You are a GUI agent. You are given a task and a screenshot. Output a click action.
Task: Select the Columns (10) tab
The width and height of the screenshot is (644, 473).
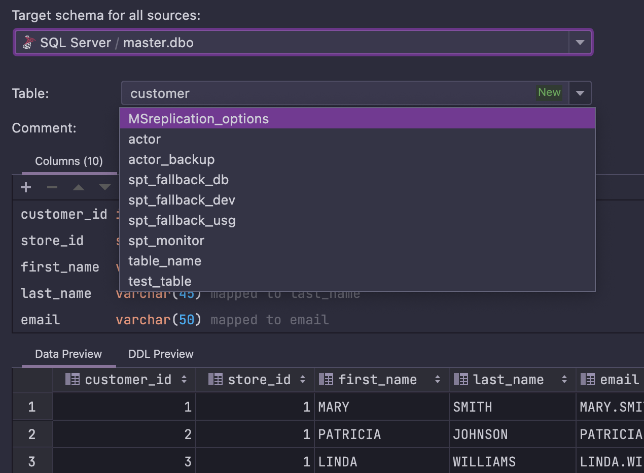pos(69,161)
